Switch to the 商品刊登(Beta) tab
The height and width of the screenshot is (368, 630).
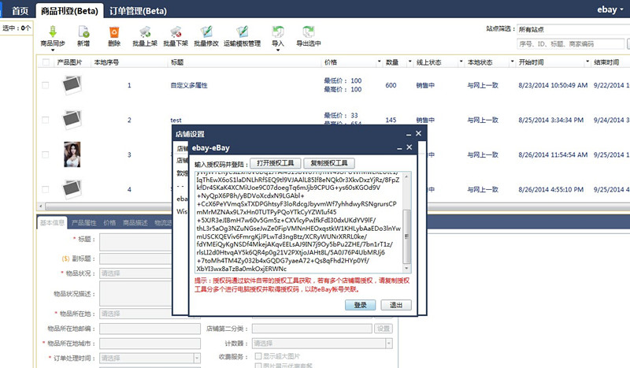[x=69, y=11]
